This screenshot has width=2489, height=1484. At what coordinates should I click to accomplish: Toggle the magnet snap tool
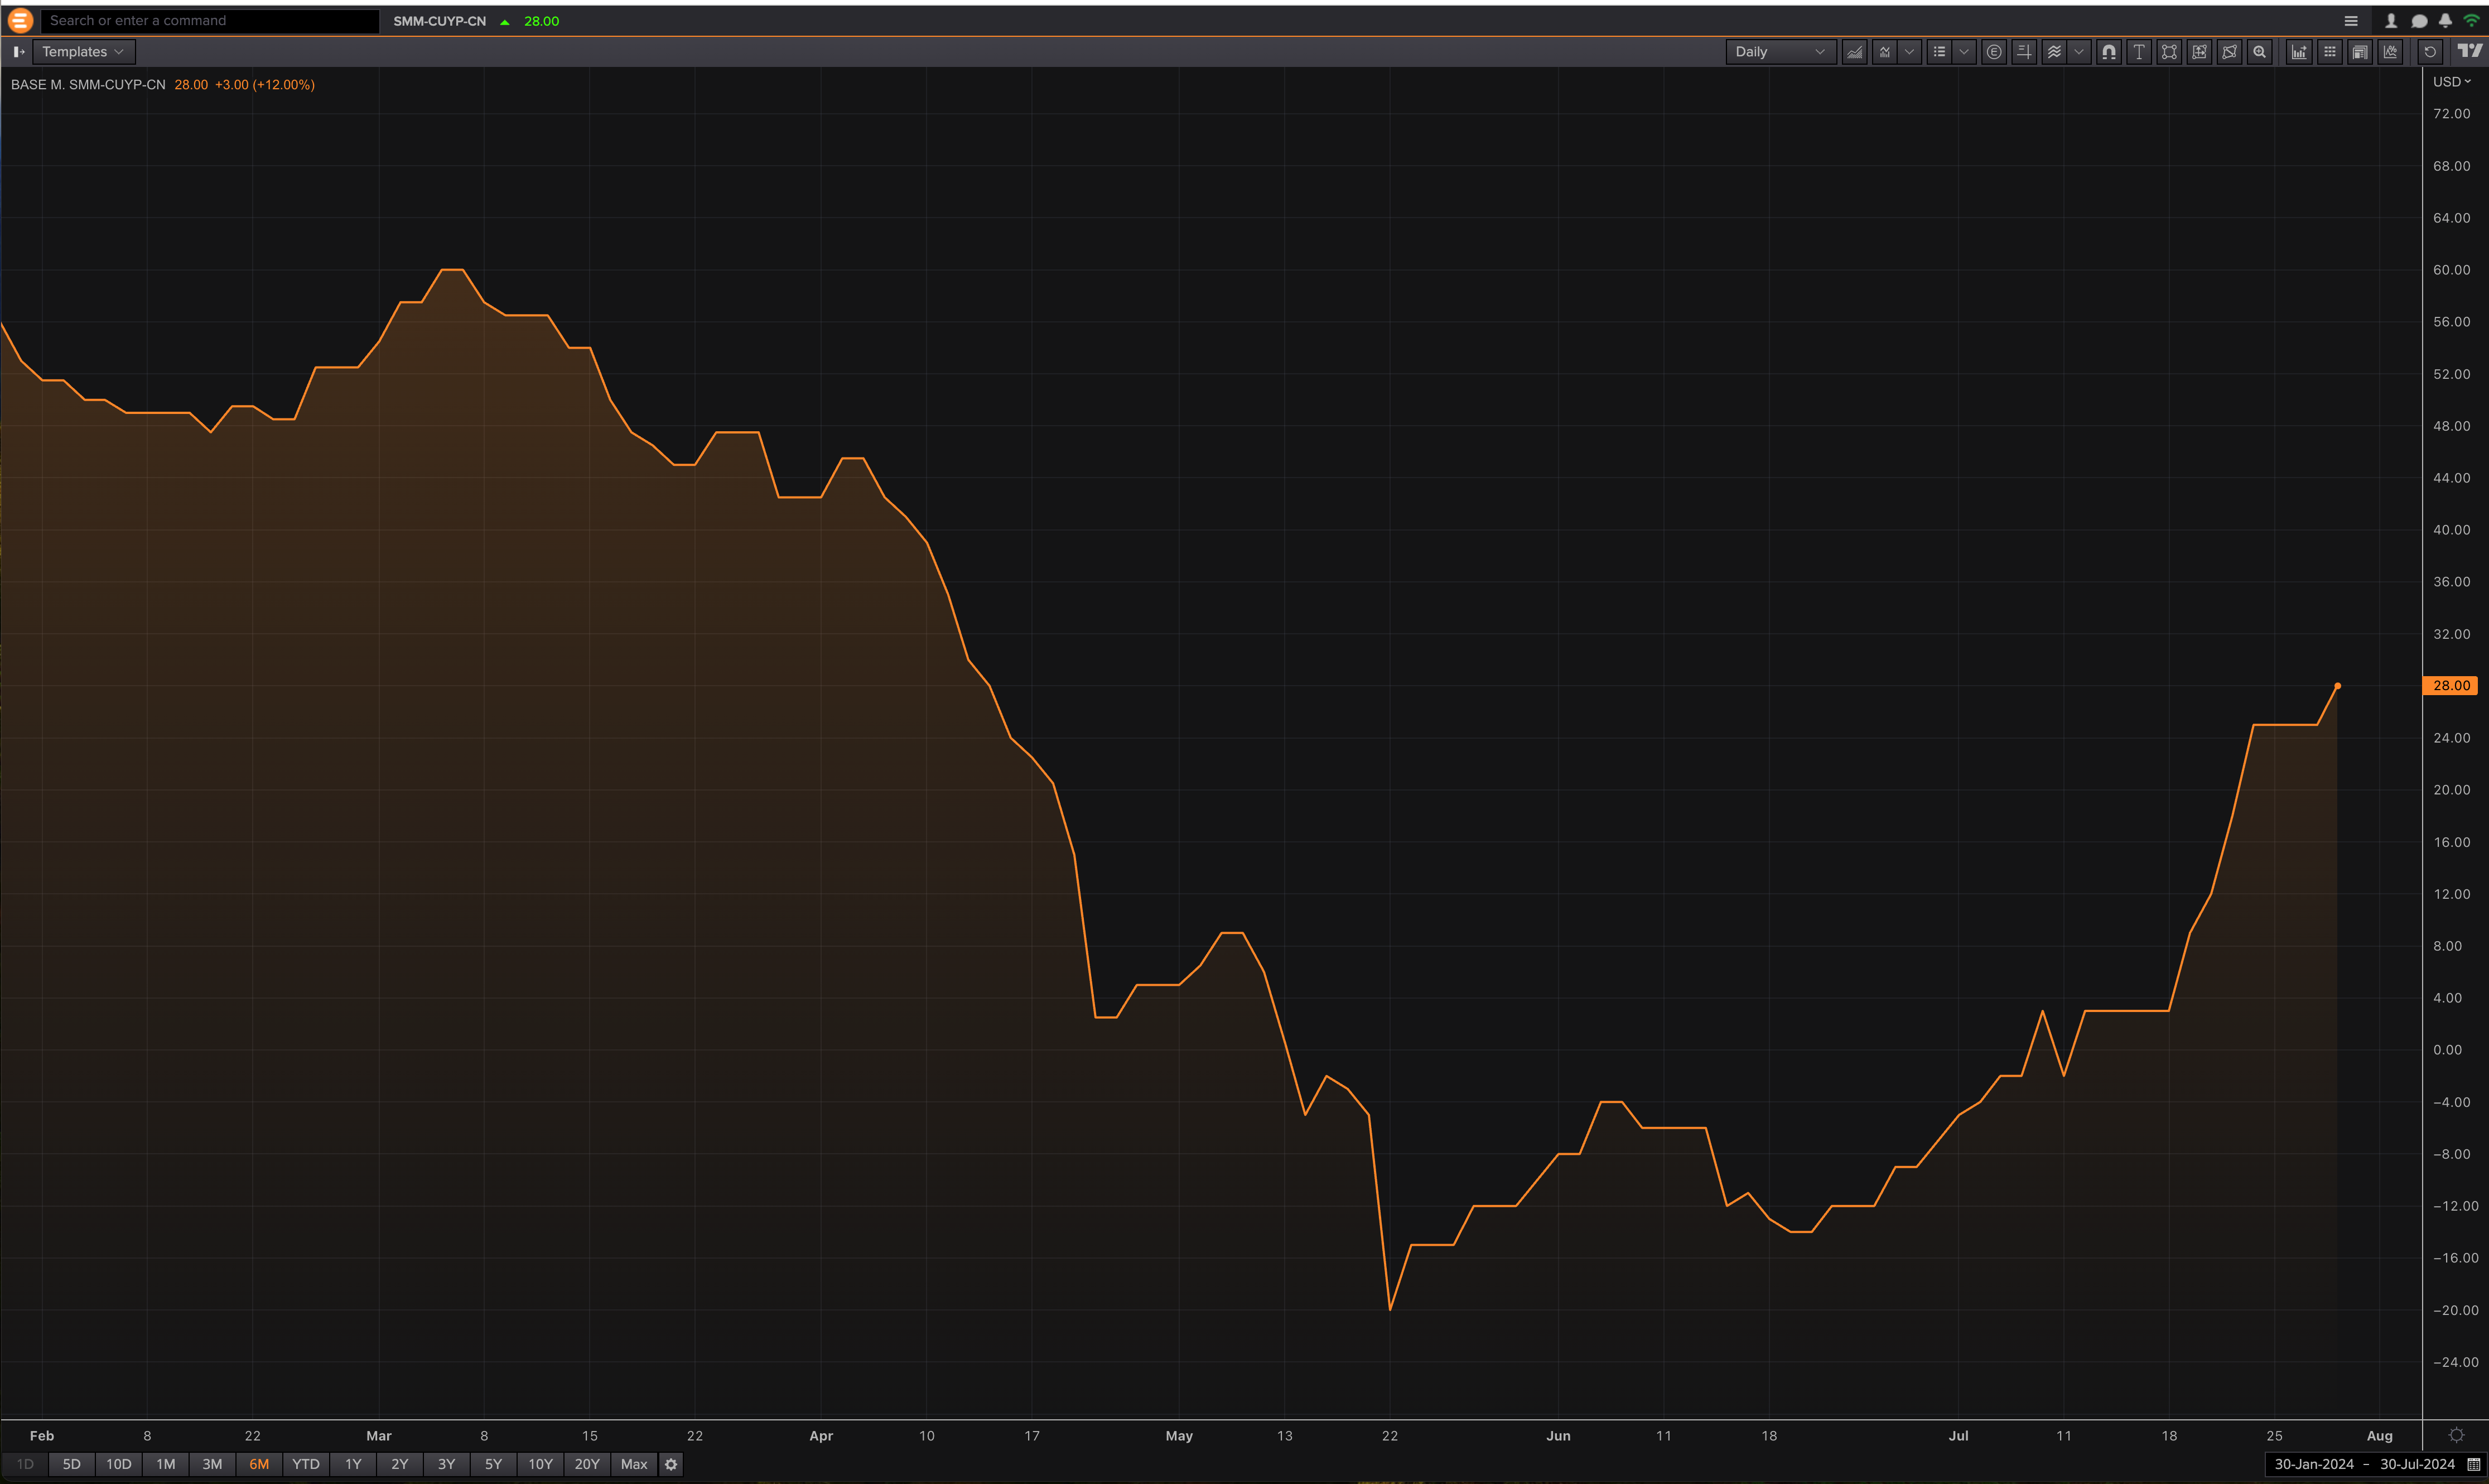click(x=2108, y=52)
